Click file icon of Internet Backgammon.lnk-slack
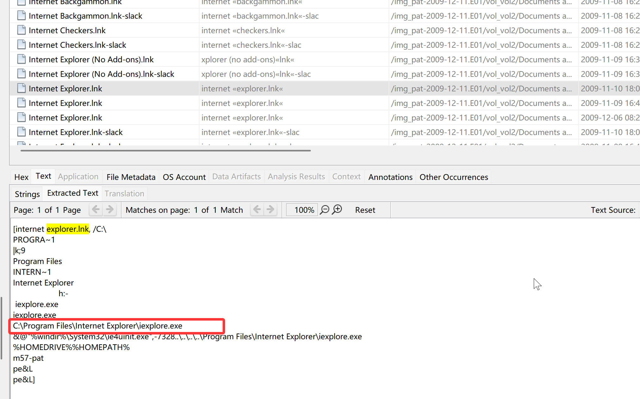The height and width of the screenshot is (399, 640). (21, 16)
